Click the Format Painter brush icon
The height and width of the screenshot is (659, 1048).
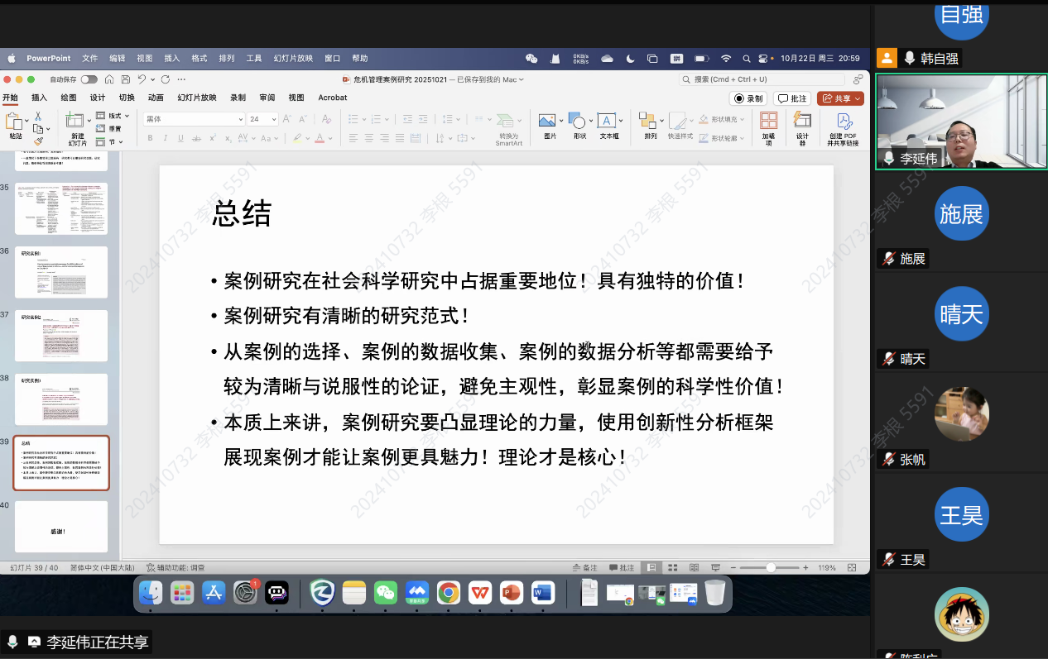coord(38,141)
